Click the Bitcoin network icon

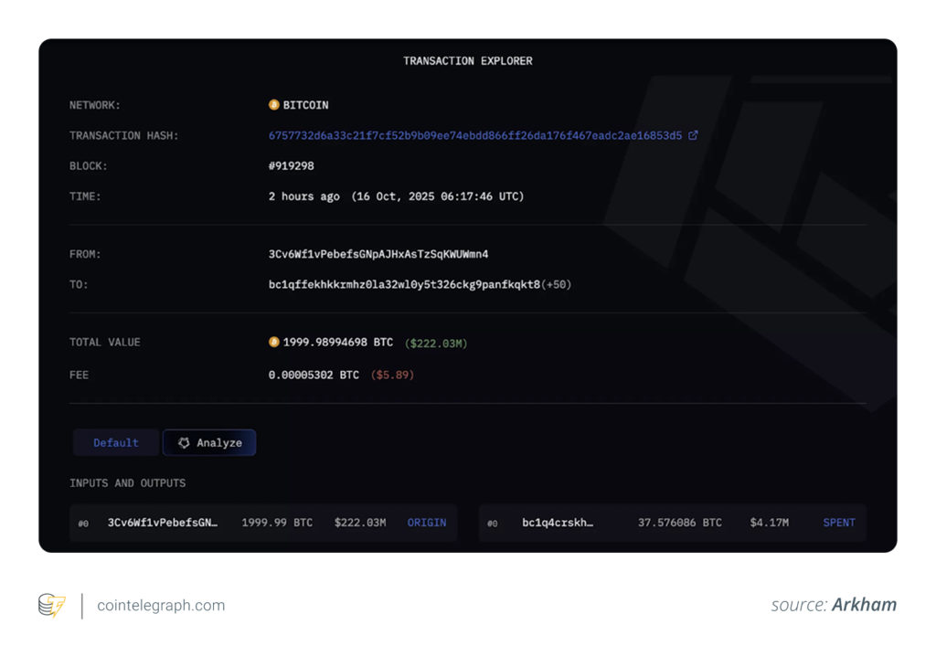272,104
